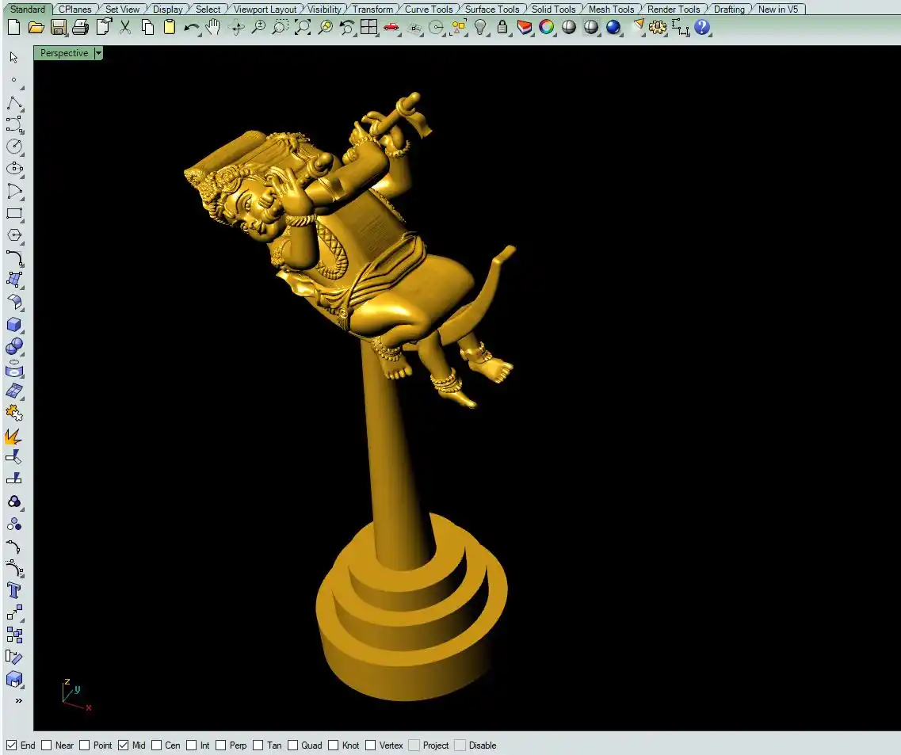Select the Circle tool in sidebar
Screen dimensions: 901x755
point(14,147)
